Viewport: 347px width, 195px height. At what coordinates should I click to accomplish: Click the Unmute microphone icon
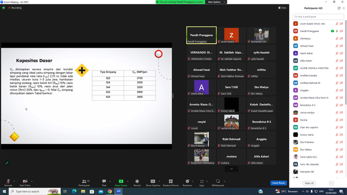8,181
